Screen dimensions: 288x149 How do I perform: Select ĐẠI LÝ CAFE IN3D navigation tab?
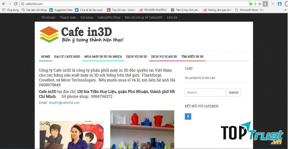(67, 57)
